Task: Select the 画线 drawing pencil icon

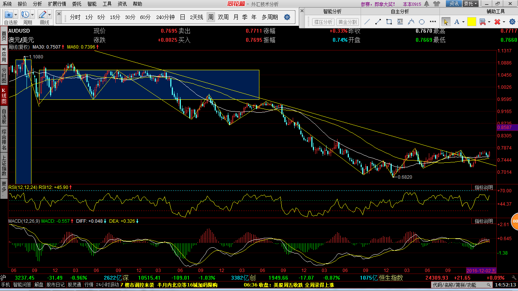Action: [x=42, y=14]
